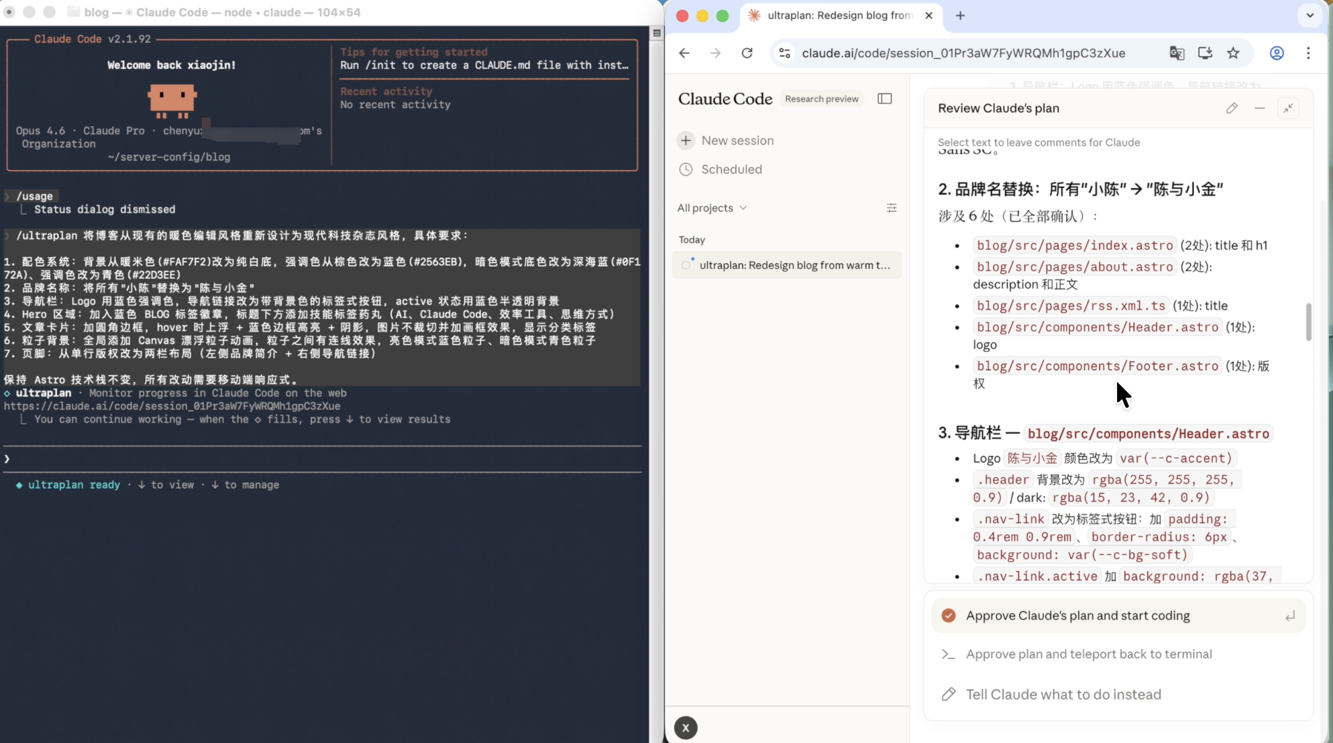Click the browser forward arrow
This screenshot has height=743, width=1333.
coord(715,53)
